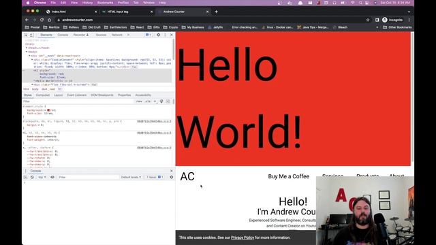Activate the DevTools inspect element picker
Image resolution: width=436 pixels, height=245 pixels.
pos(26,35)
